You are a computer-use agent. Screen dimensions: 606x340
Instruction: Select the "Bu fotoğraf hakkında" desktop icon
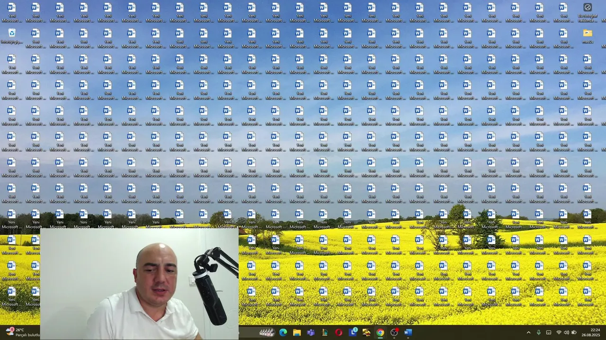pyautogui.click(x=587, y=12)
